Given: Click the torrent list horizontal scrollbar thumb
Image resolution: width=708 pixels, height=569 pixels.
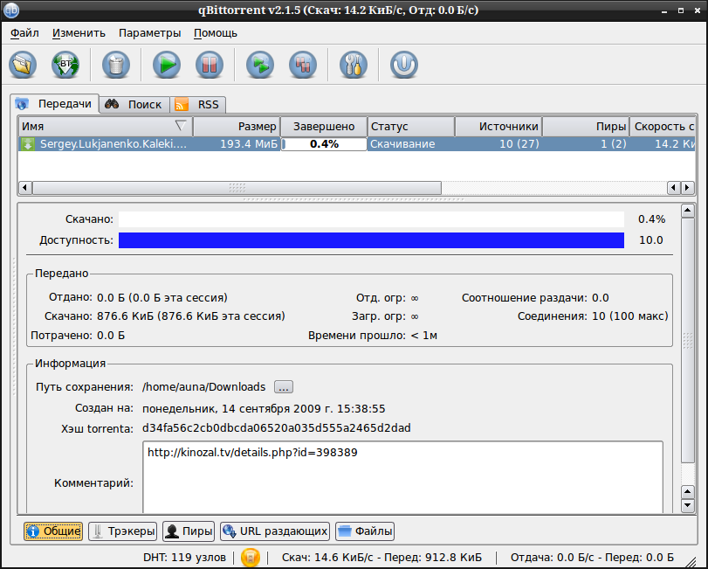Looking at the screenshot, I should (237, 188).
